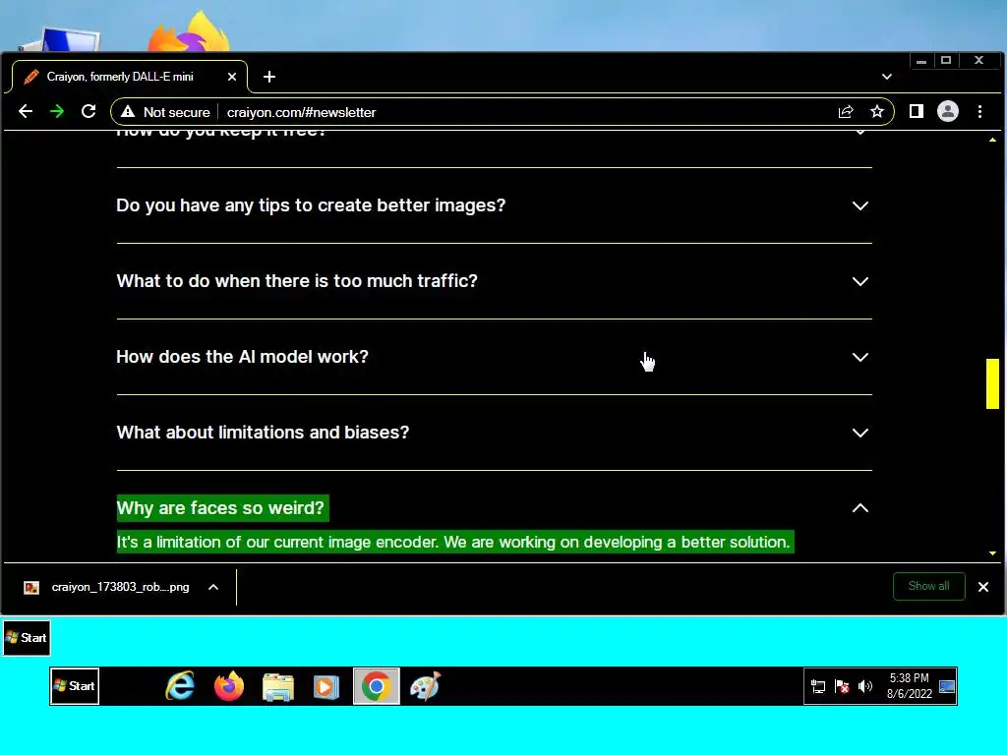Close the downloads bar
The width and height of the screenshot is (1007, 755).
coord(982,588)
